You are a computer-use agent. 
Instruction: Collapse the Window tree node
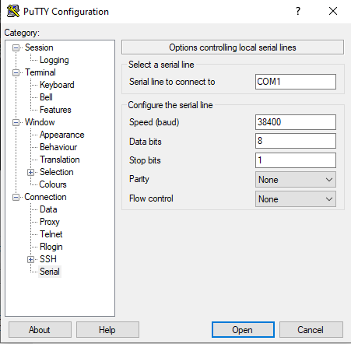coord(16,122)
